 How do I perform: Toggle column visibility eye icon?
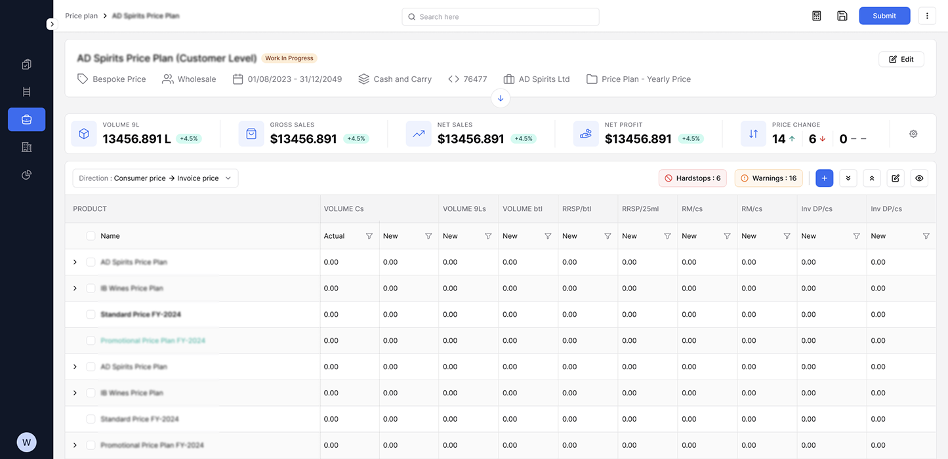pyautogui.click(x=919, y=178)
